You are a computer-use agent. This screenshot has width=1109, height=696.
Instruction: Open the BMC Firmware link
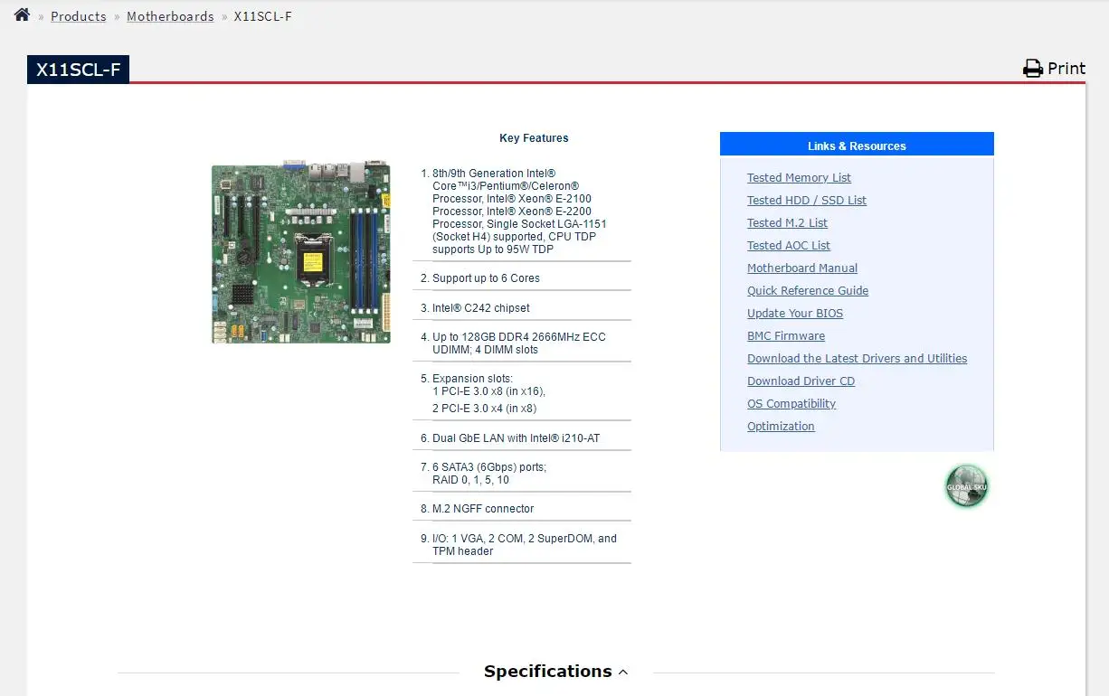(x=786, y=336)
